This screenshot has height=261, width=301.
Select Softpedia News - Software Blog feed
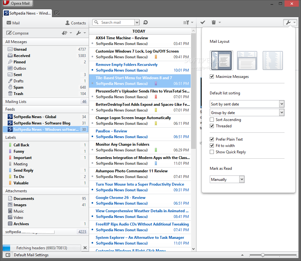pos(46,123)
